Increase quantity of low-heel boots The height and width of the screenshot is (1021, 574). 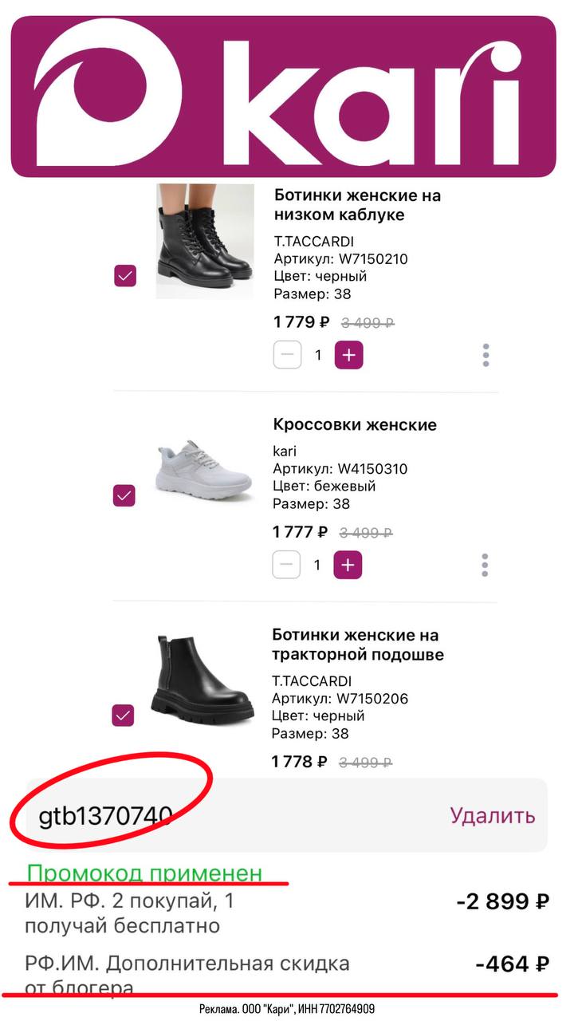[348, 355]
